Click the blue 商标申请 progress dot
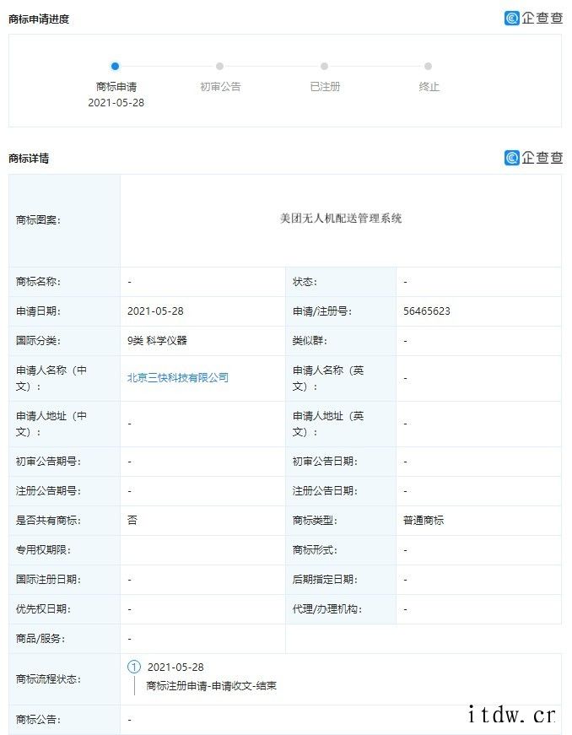This screenshot has width=572, height=735. pyautogui.click(x=116, y=67)
